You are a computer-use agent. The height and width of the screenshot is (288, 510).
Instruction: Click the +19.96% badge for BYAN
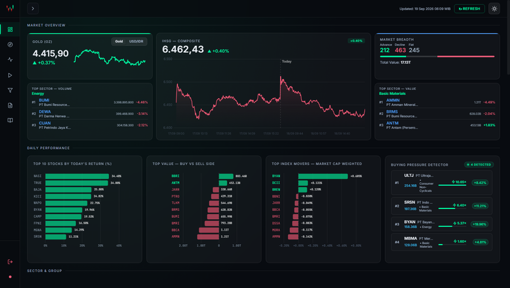[480, 224]
